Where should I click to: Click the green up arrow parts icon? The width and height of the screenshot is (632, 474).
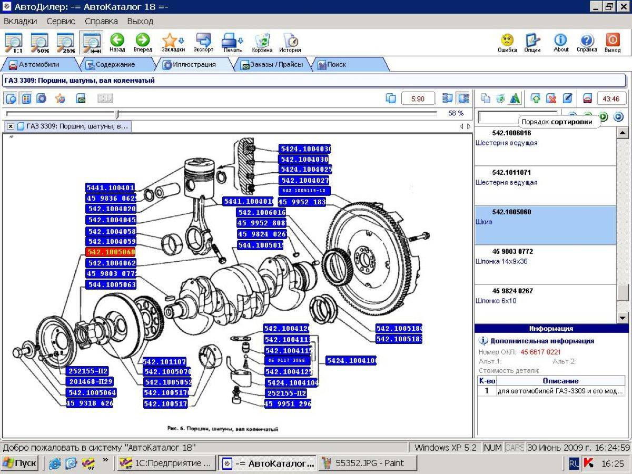pyautogui.click(x=536, y=98)
